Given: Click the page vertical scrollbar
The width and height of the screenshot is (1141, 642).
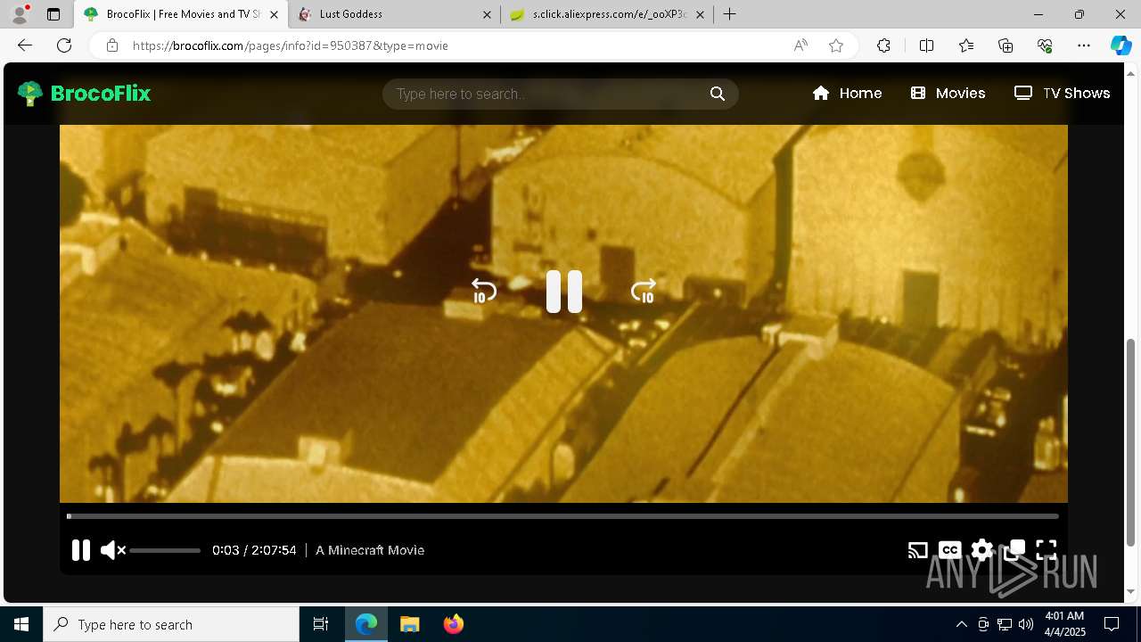Looking at the screenshot, I should pos(1131,441).
